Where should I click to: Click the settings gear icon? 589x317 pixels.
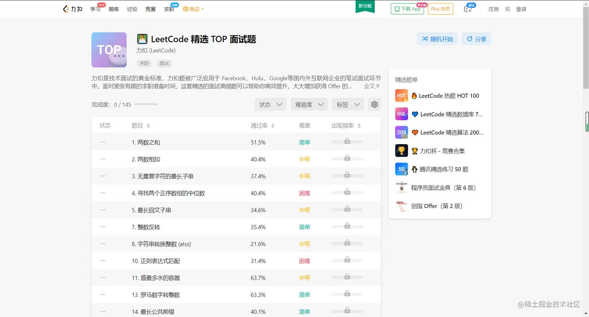pyautogui.click(x=374, y=104)
